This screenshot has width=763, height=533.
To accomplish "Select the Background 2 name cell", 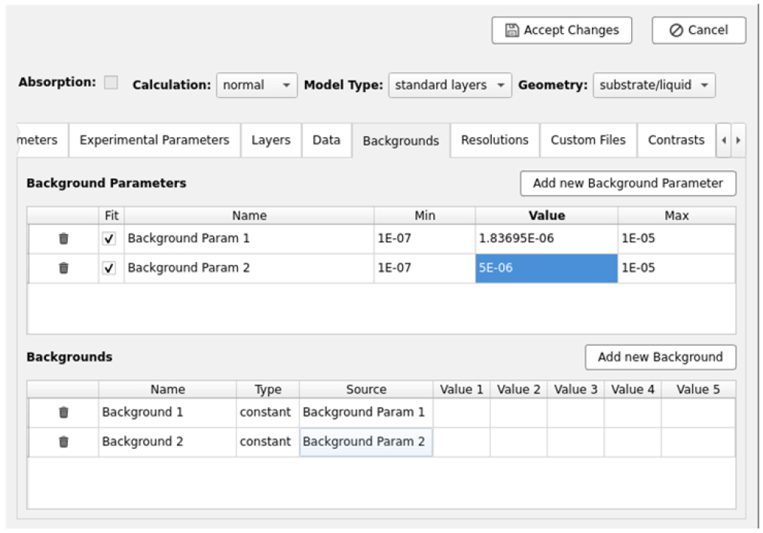I will (167, 442).
